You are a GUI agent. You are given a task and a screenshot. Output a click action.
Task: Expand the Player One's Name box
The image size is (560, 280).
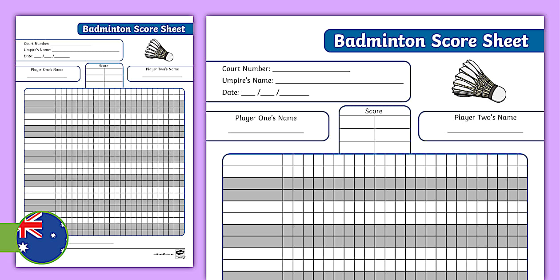click(x=266, y=126)
